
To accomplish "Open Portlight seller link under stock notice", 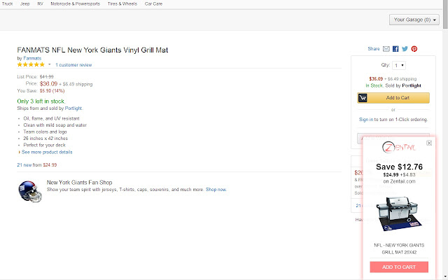I will [x=73, y=108].
